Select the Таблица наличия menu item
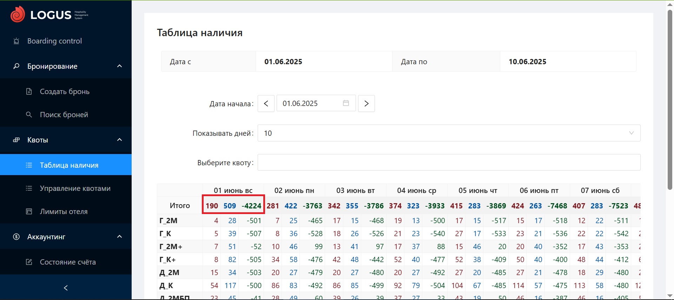Image resolution: width=674 pixels, height=300 pixels. click(x=69, y=165)
